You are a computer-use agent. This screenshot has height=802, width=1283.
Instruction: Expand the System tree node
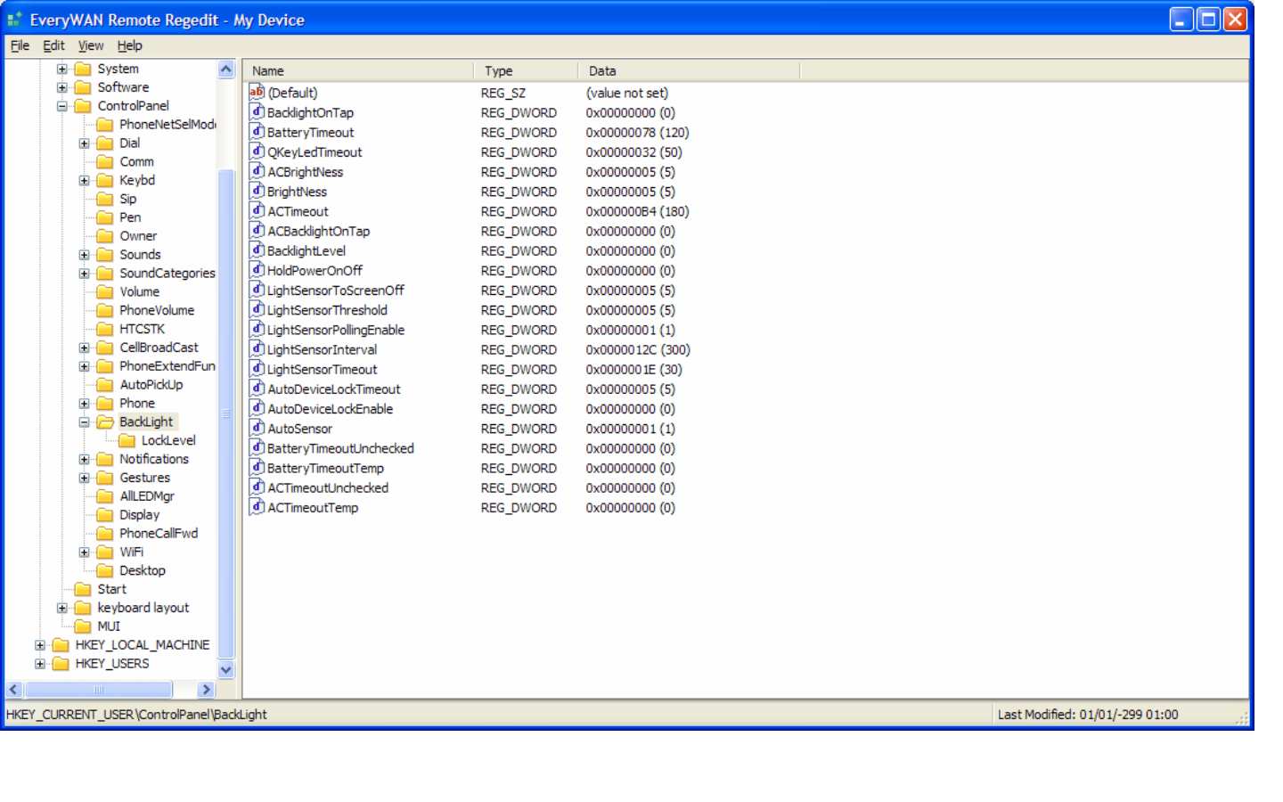coord(61,69)
